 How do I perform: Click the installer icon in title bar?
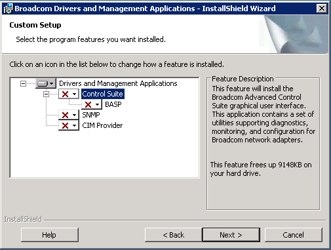click(9, 9)
